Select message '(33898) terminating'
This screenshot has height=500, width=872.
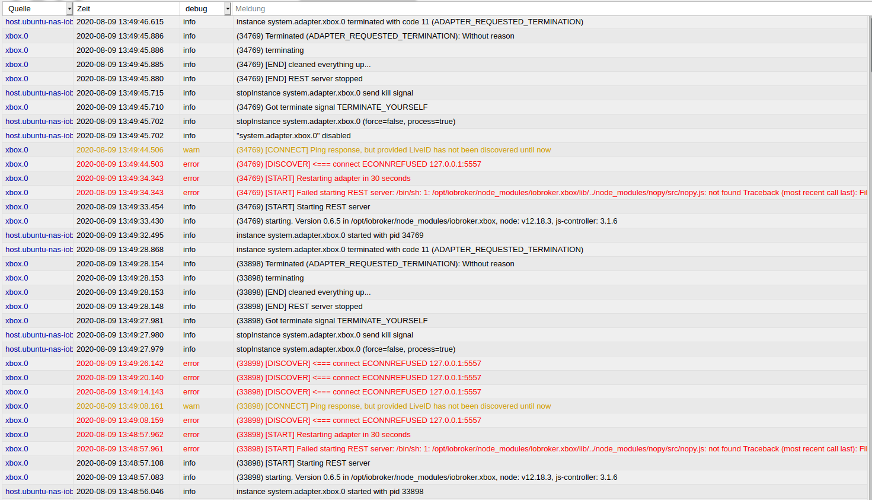point(270,278)
